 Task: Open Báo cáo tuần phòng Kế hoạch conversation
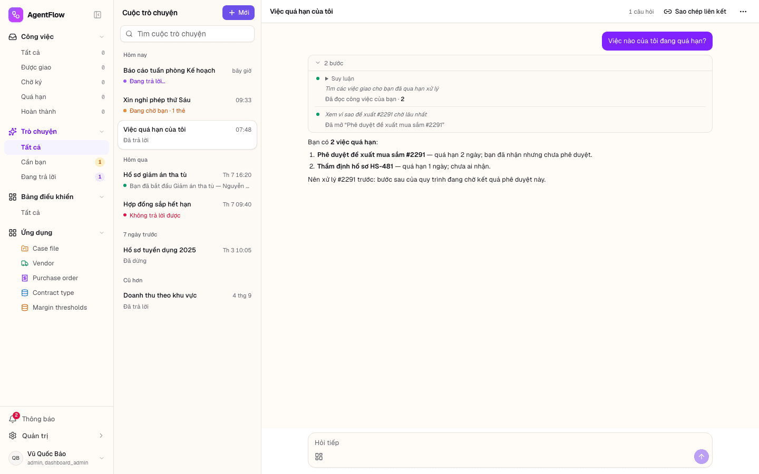[187, 76]
